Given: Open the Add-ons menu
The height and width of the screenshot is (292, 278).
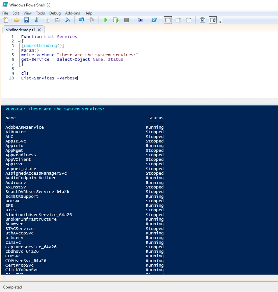Looking at the screenshot, I should tap(72, 13).
